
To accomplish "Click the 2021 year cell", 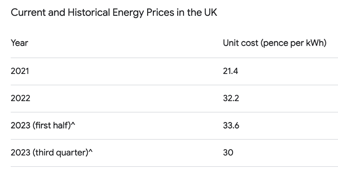I will 20,71.
